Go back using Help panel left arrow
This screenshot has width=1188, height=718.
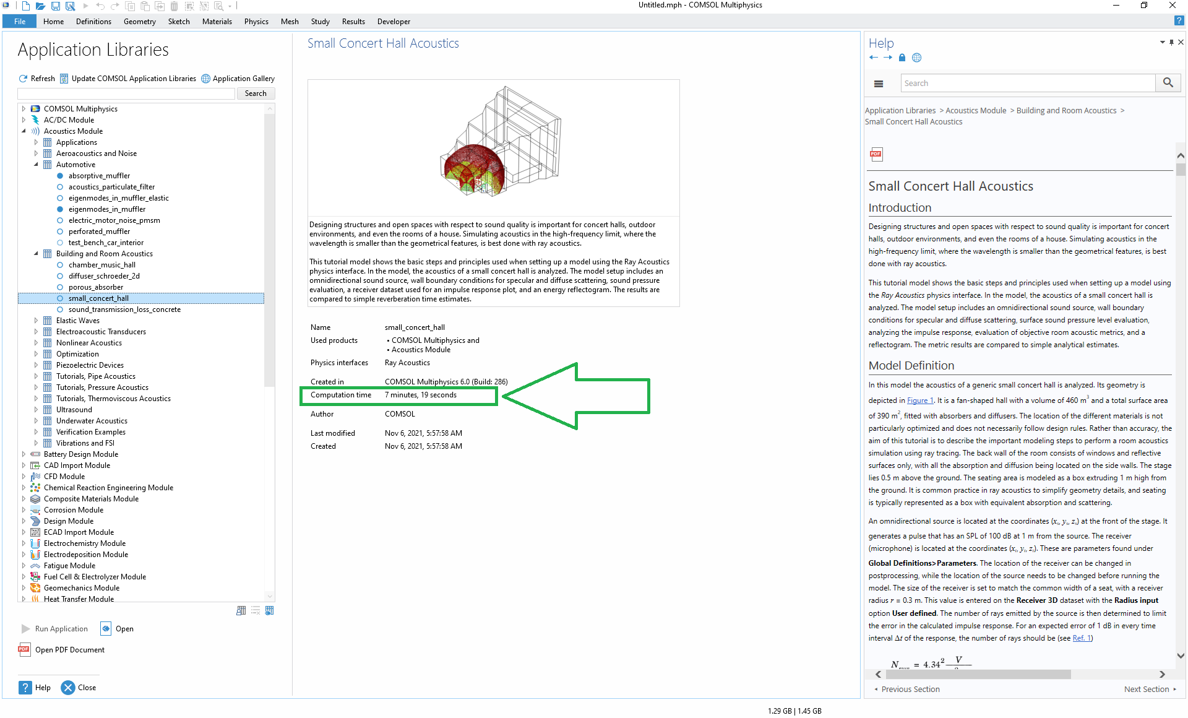pyautogui.click(x=873, y=58)
